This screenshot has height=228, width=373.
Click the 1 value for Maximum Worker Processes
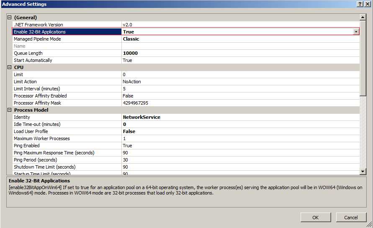coord(124,138)
